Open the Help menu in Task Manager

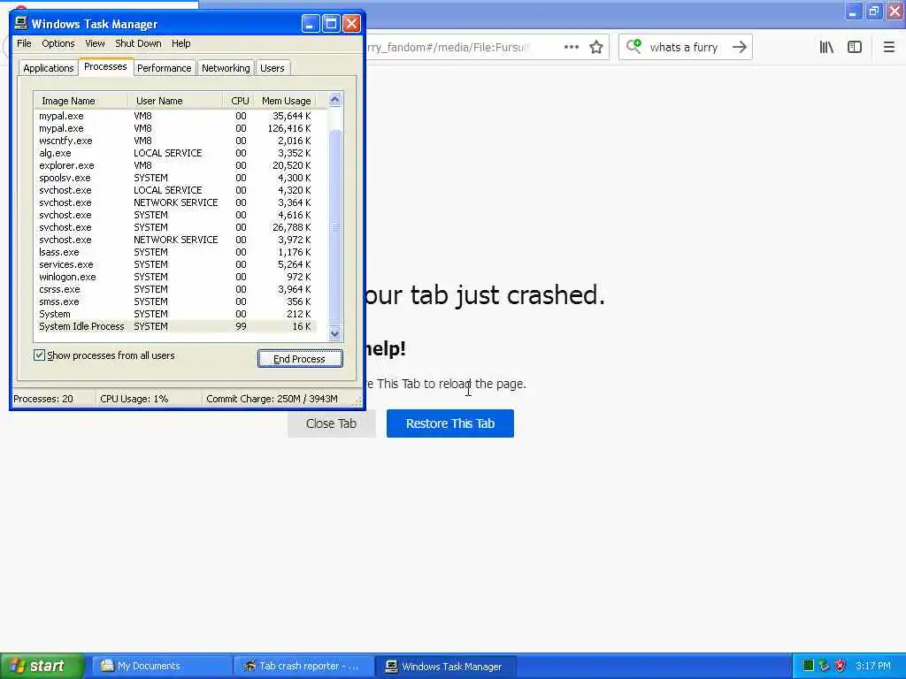pos(180,43)
